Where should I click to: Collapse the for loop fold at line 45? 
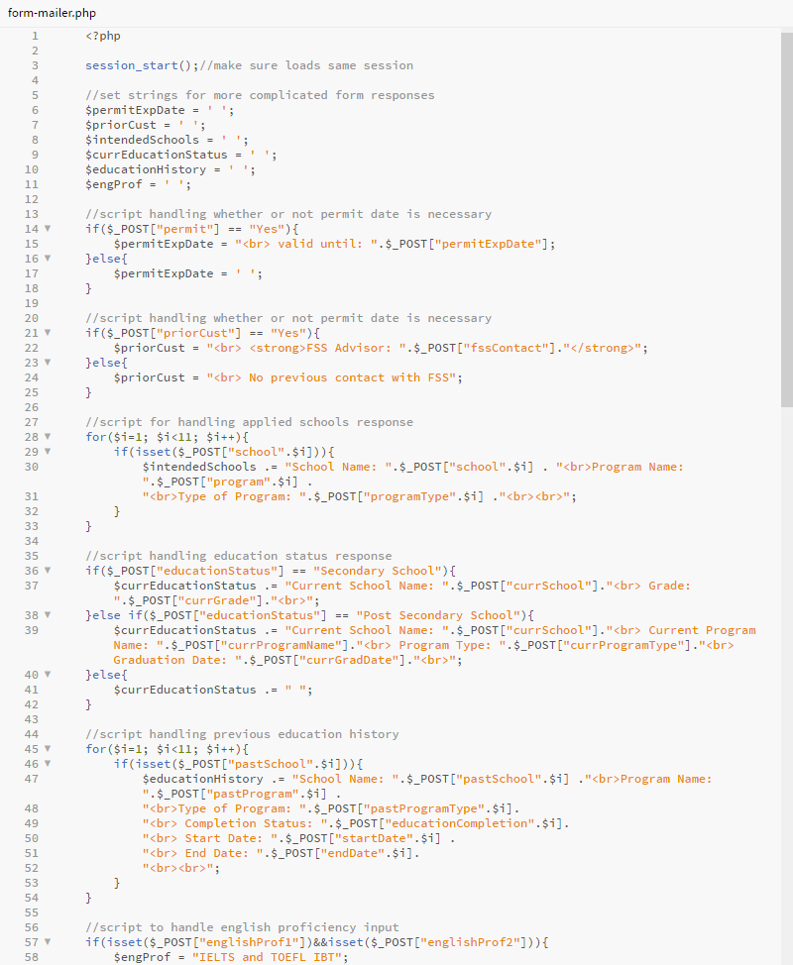pos(48,749)
